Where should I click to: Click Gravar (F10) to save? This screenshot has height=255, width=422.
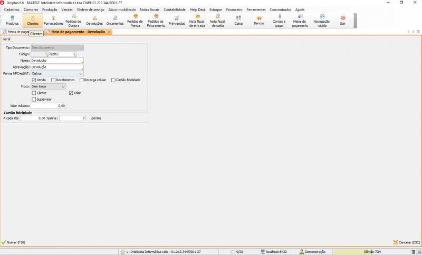[13, 242]
